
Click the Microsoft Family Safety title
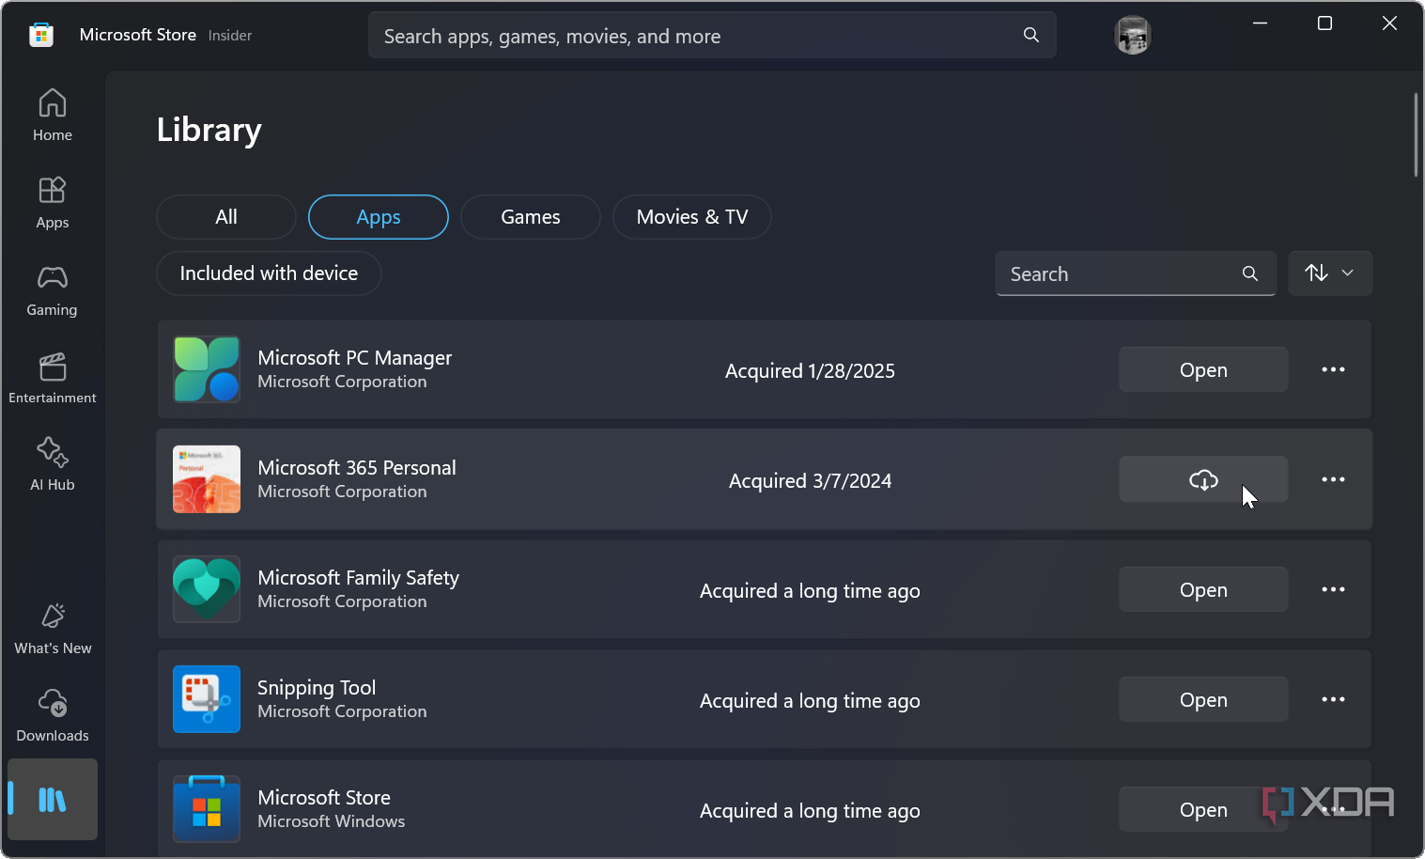359,578
